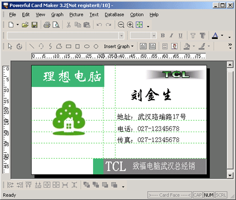The height and width of the screenshot is (200, 236).
Task: Click the Fit to window zoom icon
Action: click(x=139, y=25)
